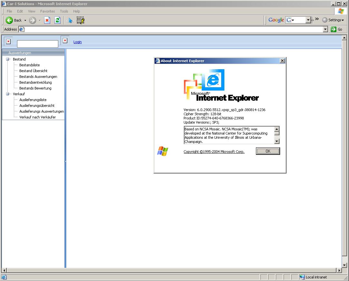Click broken image icon left of search field

[x=8, y=42]
